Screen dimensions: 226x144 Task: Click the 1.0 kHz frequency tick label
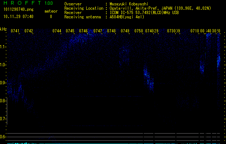[x=3, y=65]
